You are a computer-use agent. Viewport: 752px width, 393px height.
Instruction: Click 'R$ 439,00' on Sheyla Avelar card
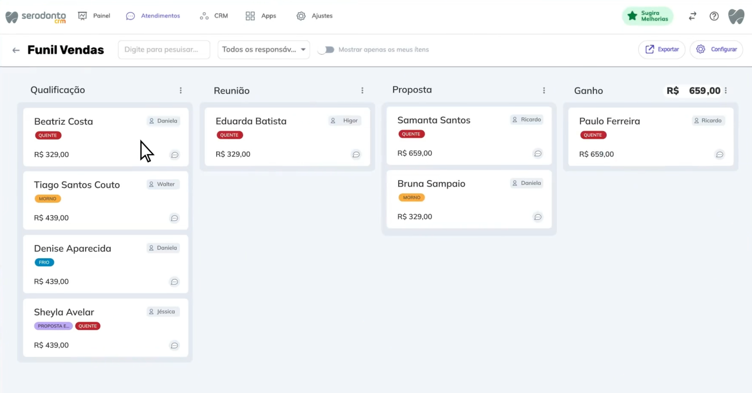click(x=51, y=345)
